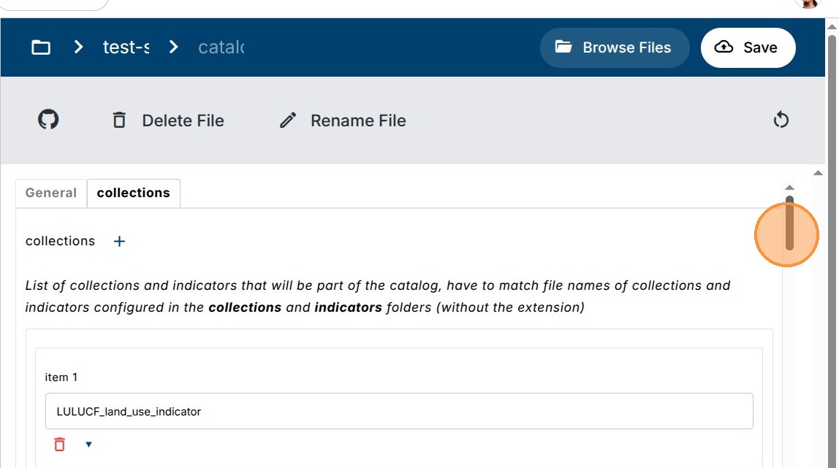Click the up arrow directly above the scrollbar thumb
Viewport: 839px width, 468px height.
[x=789, y=188]
